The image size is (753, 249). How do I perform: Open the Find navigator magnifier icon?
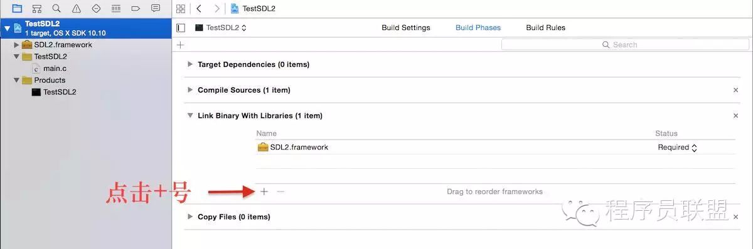pyautogui.click(x=56, y=8)
